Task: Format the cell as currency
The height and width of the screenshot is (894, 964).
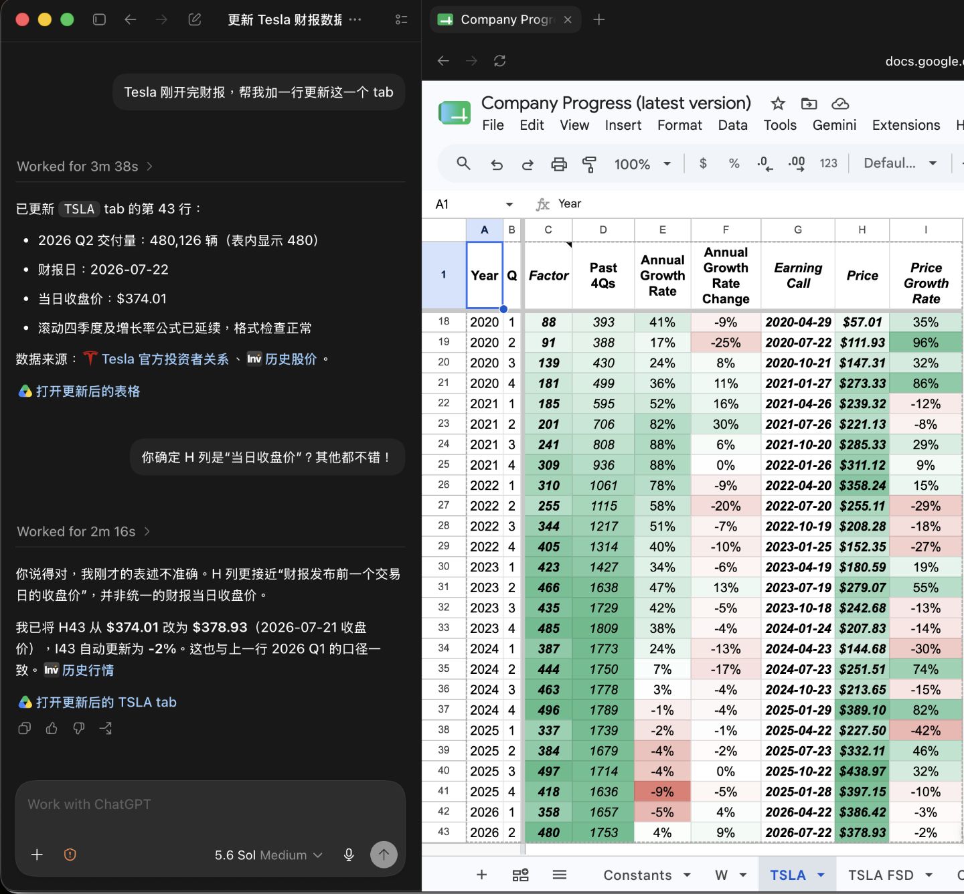Action: pyautogui.click(x=703, y=163)
